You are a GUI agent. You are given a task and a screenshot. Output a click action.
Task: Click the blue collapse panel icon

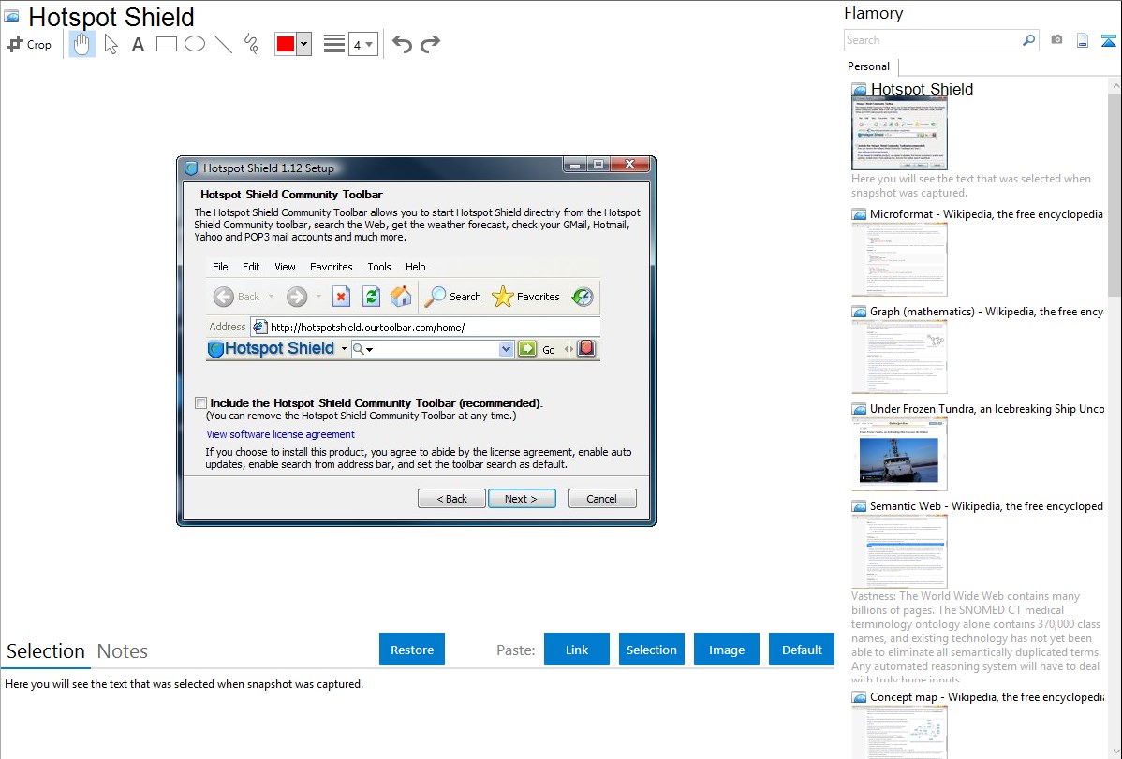(x=1108, y=40)
